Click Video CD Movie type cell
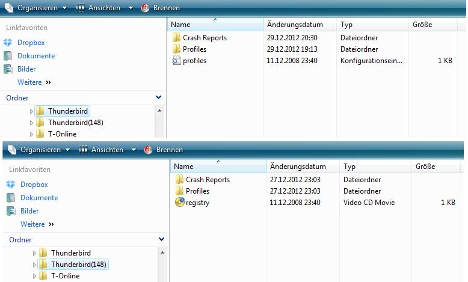Viewport: 468px width, 282px height. pos(369,202)
